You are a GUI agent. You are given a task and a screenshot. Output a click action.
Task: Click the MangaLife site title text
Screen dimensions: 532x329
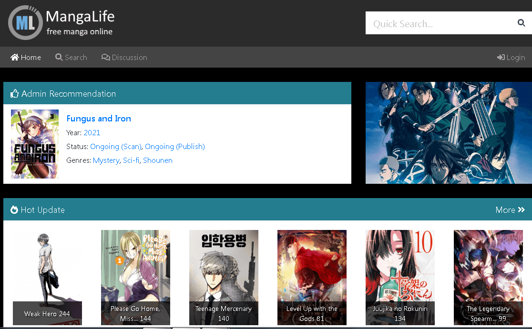[80, 17]
